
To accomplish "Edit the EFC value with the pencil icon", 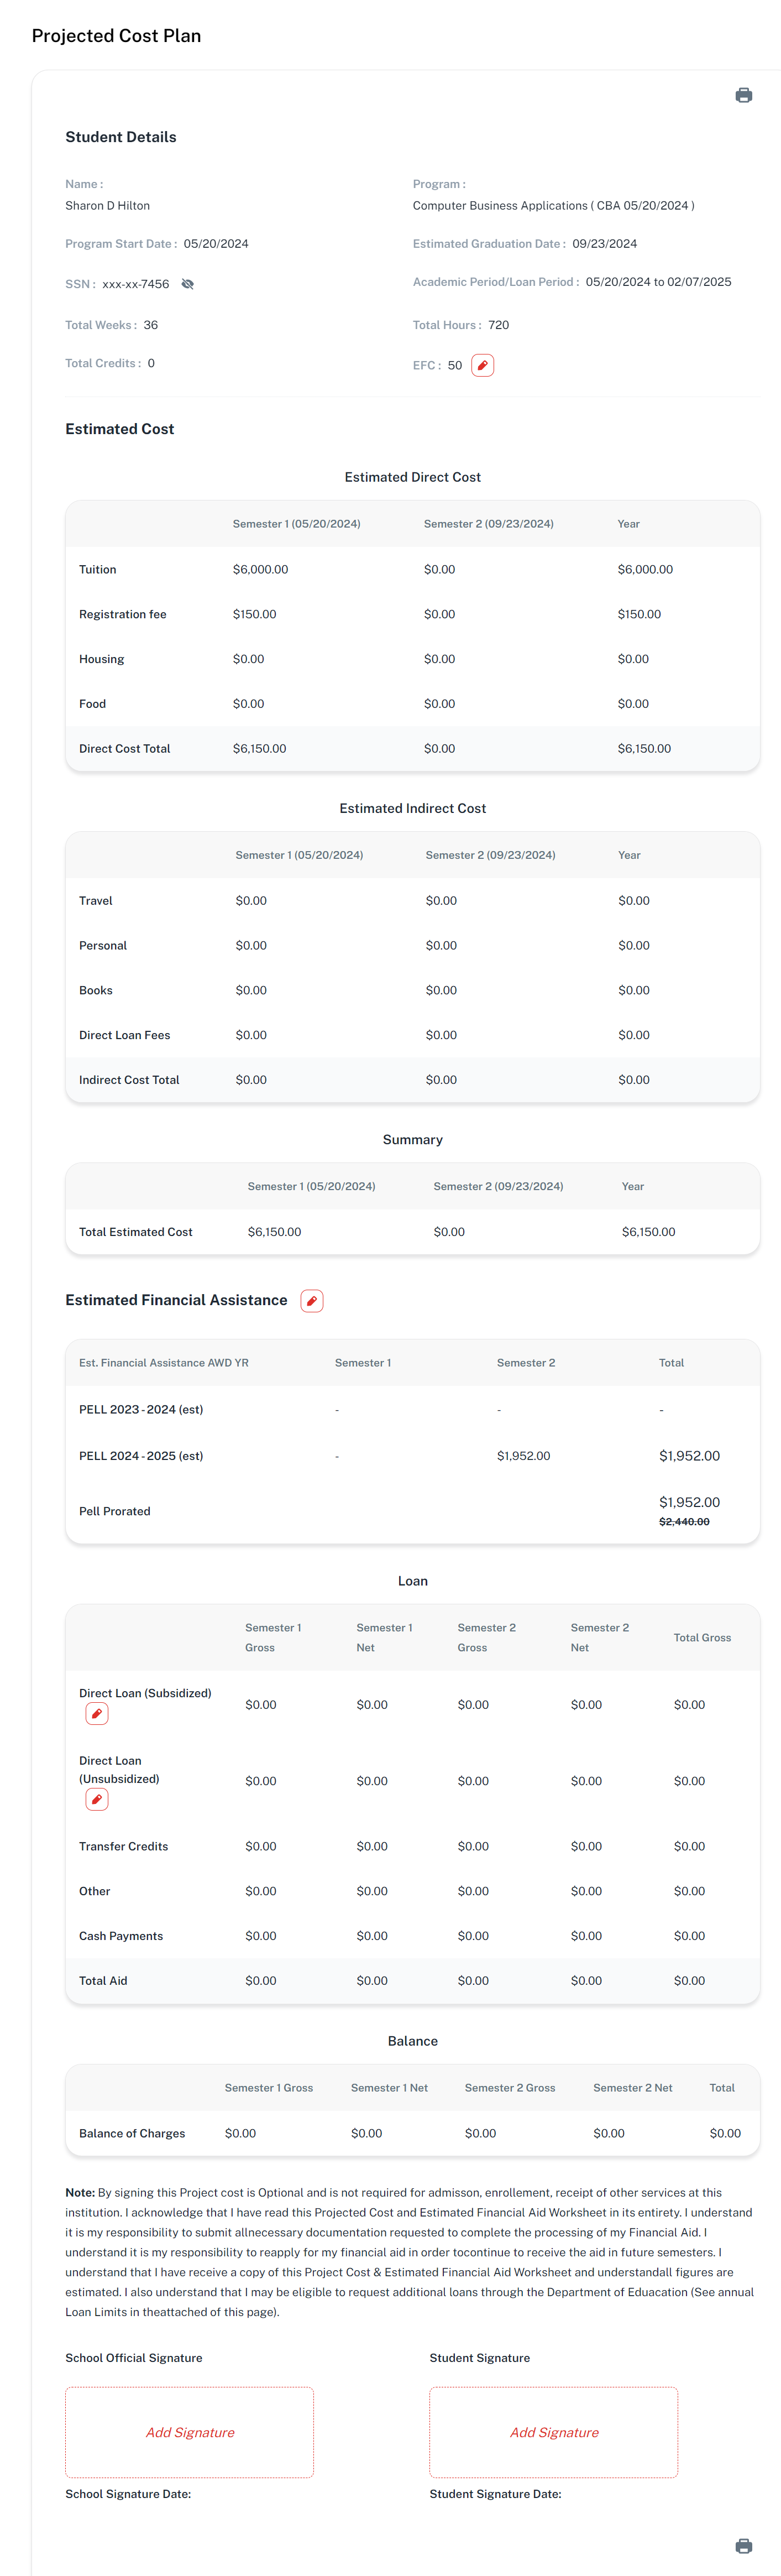I will (x=482, y=365).
